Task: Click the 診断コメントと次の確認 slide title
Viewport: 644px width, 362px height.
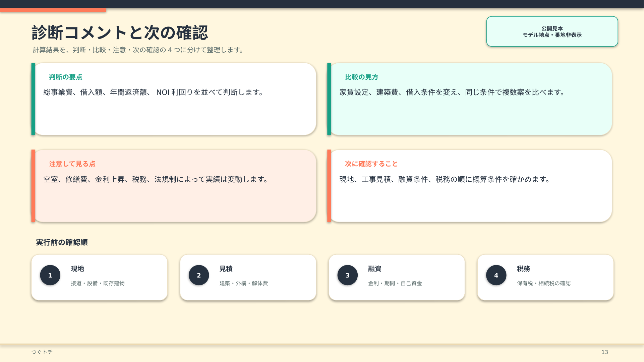Action: click(x=120, y=33)
